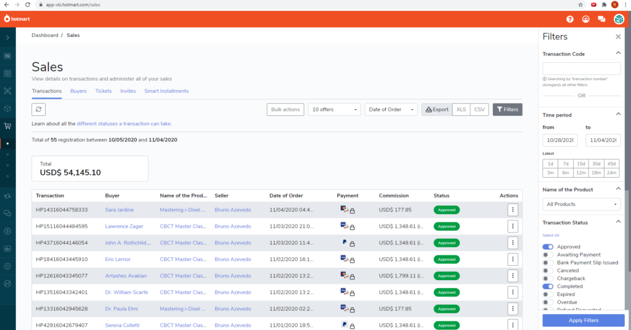Expand the left sidebar with arrow
The image size is (631, 330).
coord(7,38)
